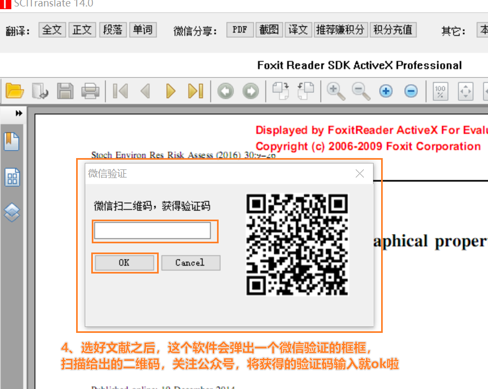Rotate the page counterclockwise

click(x=306, y=91)
